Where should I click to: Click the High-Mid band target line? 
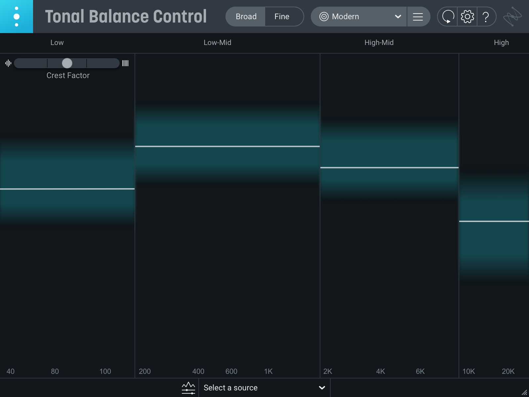389,168
